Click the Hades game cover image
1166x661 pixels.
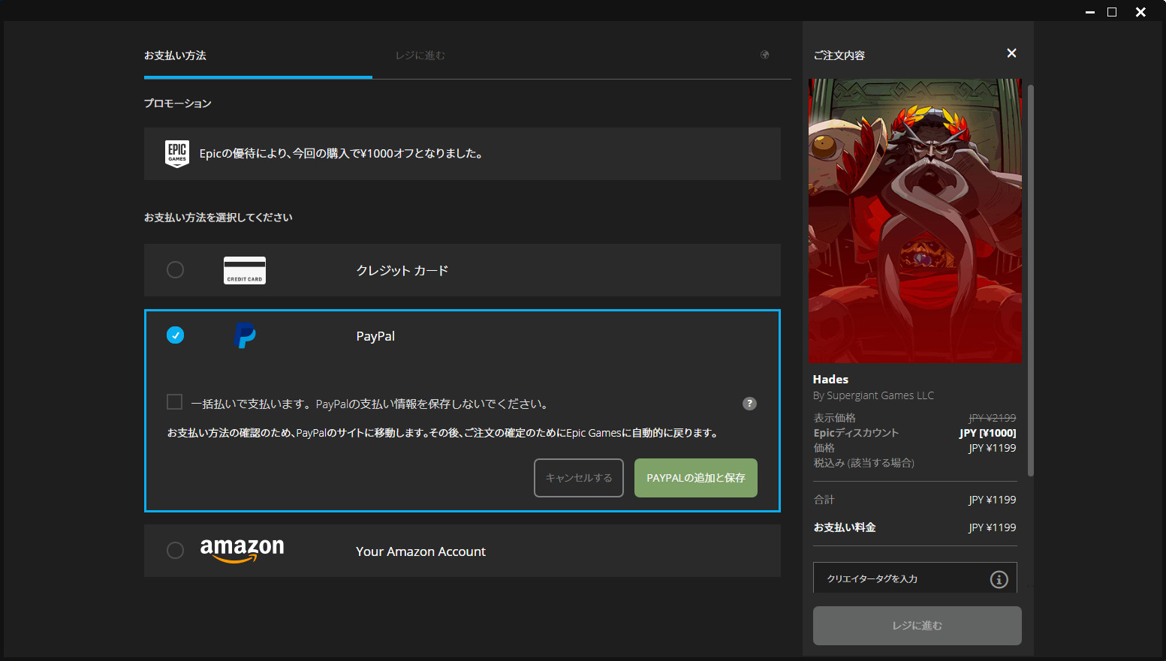pyautogui.click(x=914, y=221)
